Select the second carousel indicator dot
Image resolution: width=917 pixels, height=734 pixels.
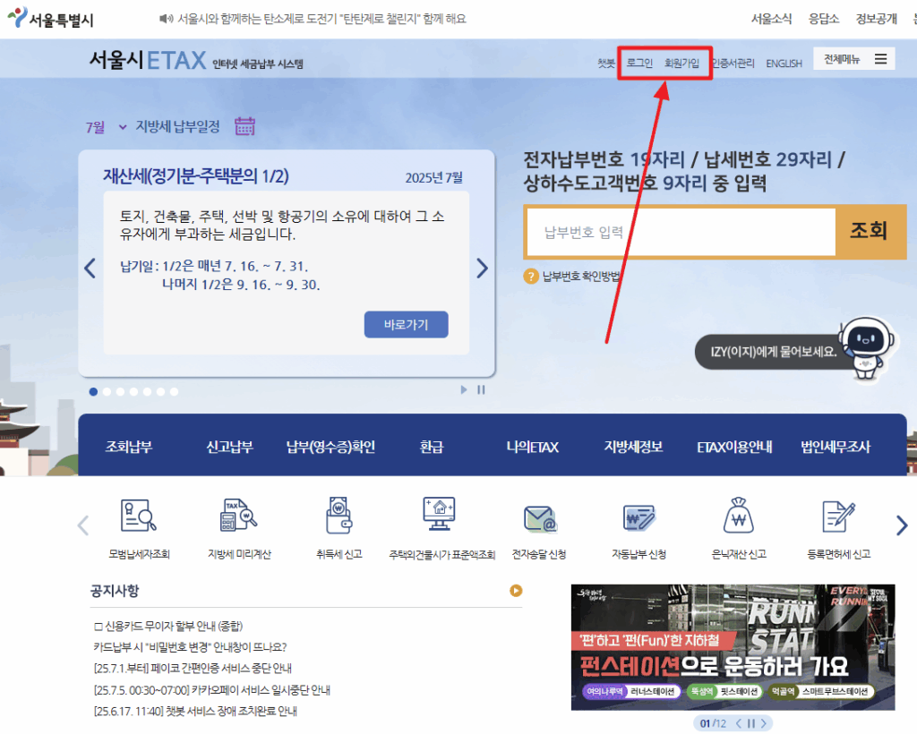(x=107, y=391)
